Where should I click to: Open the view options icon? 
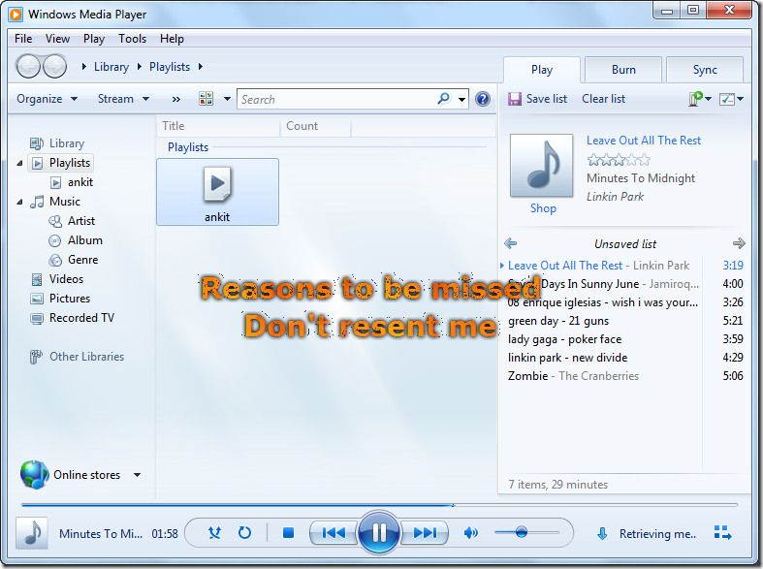point(206,99)
